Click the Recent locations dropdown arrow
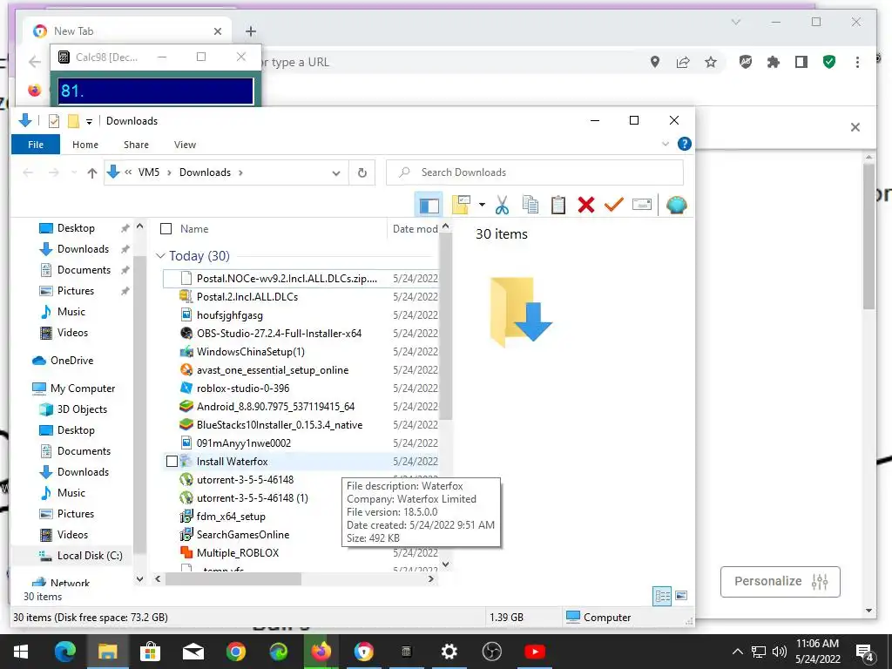 74,172
